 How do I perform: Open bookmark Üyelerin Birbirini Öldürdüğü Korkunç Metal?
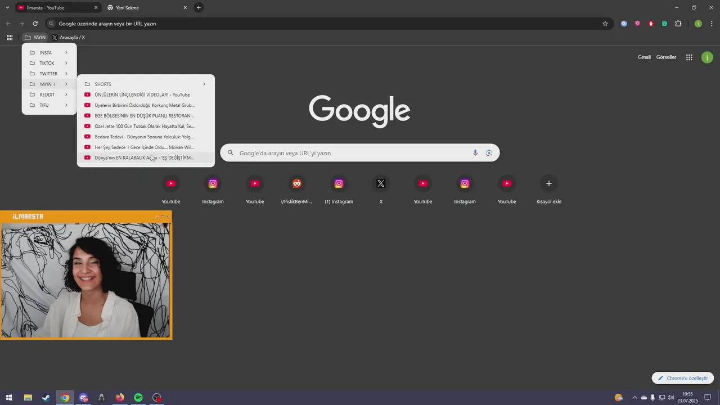pyautogui.click(x=146, y=105)
